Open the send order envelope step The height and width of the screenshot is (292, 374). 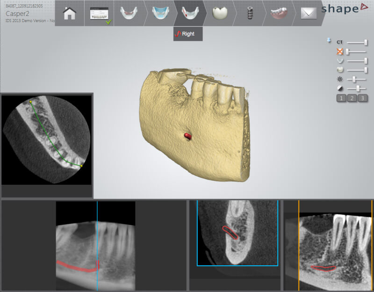click(309, 13)
